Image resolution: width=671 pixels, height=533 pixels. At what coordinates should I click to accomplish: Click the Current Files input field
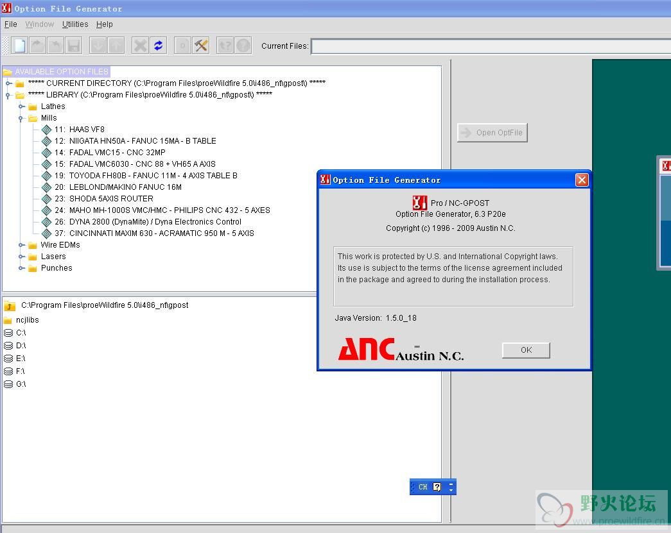(491, 46)
